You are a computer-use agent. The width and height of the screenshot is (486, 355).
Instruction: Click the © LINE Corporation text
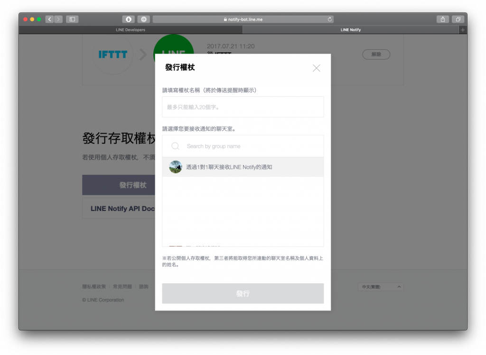(x=103, y=300)
